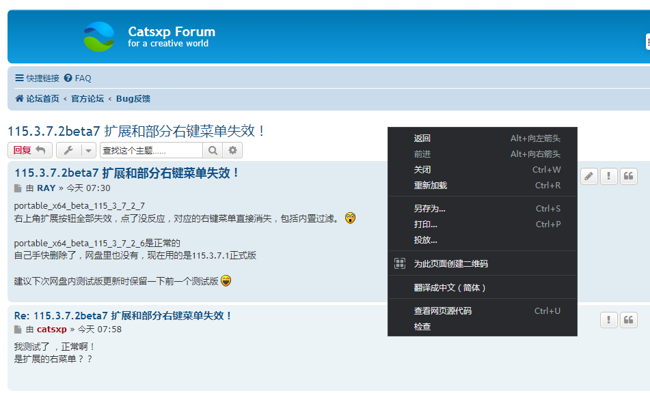Open the wrench topic tools icon
The width and height of the screenshot is (650, 393).
click(69, 150)
